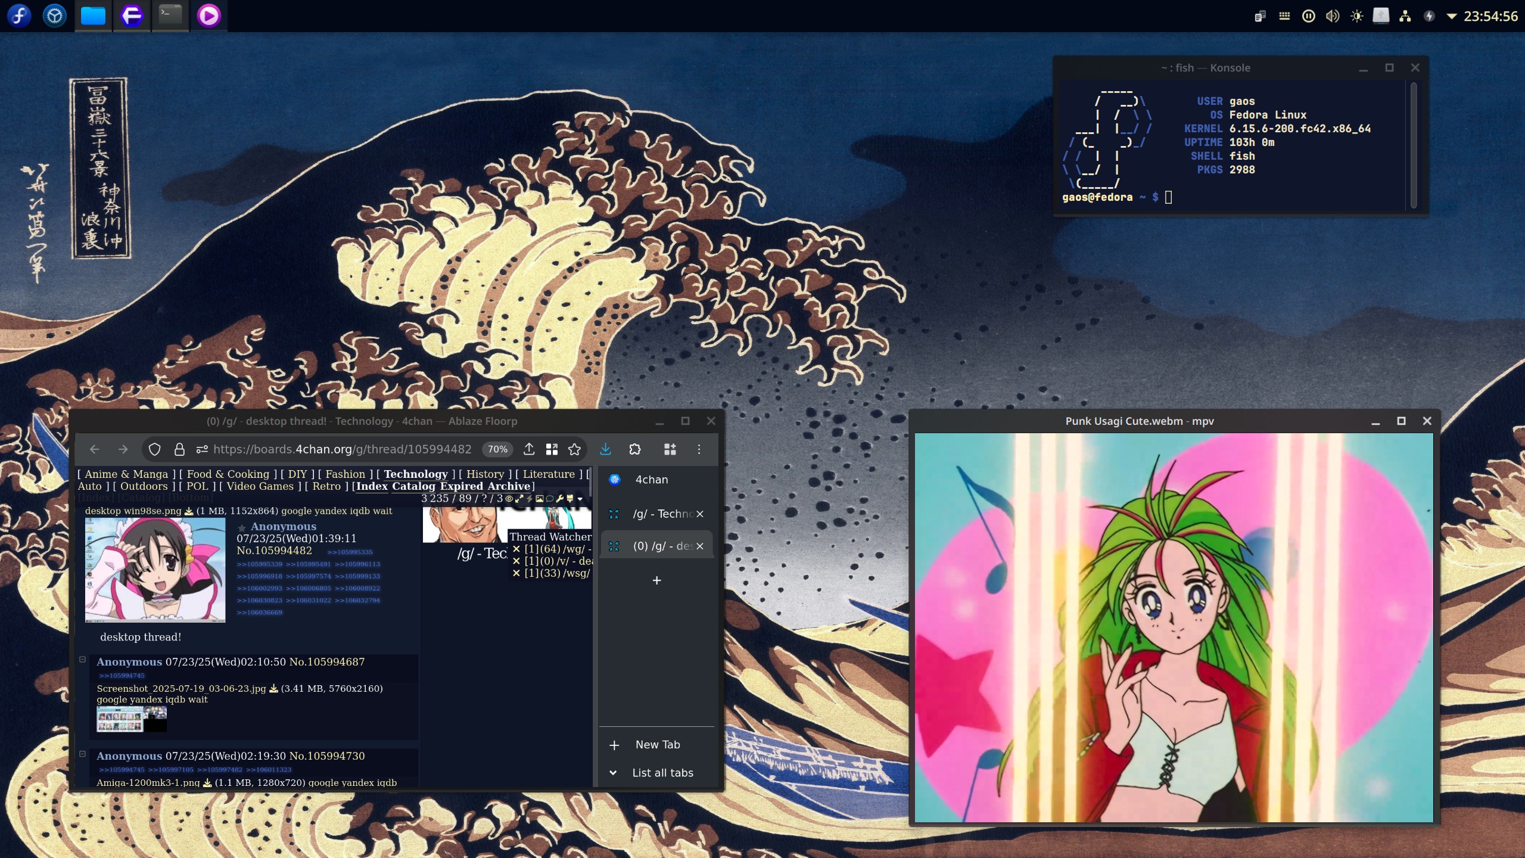Click the plus button below the tabs
The image size is (1525, 858).
pyautogui.click(x=656, y=580)
